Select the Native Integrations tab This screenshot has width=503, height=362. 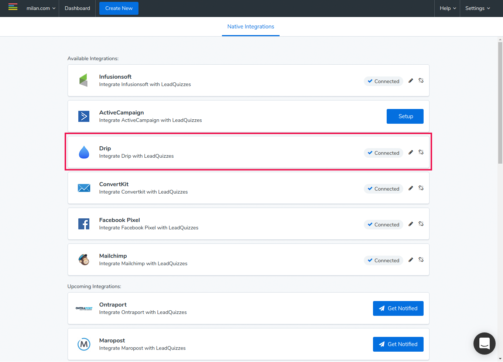point(251,27)
